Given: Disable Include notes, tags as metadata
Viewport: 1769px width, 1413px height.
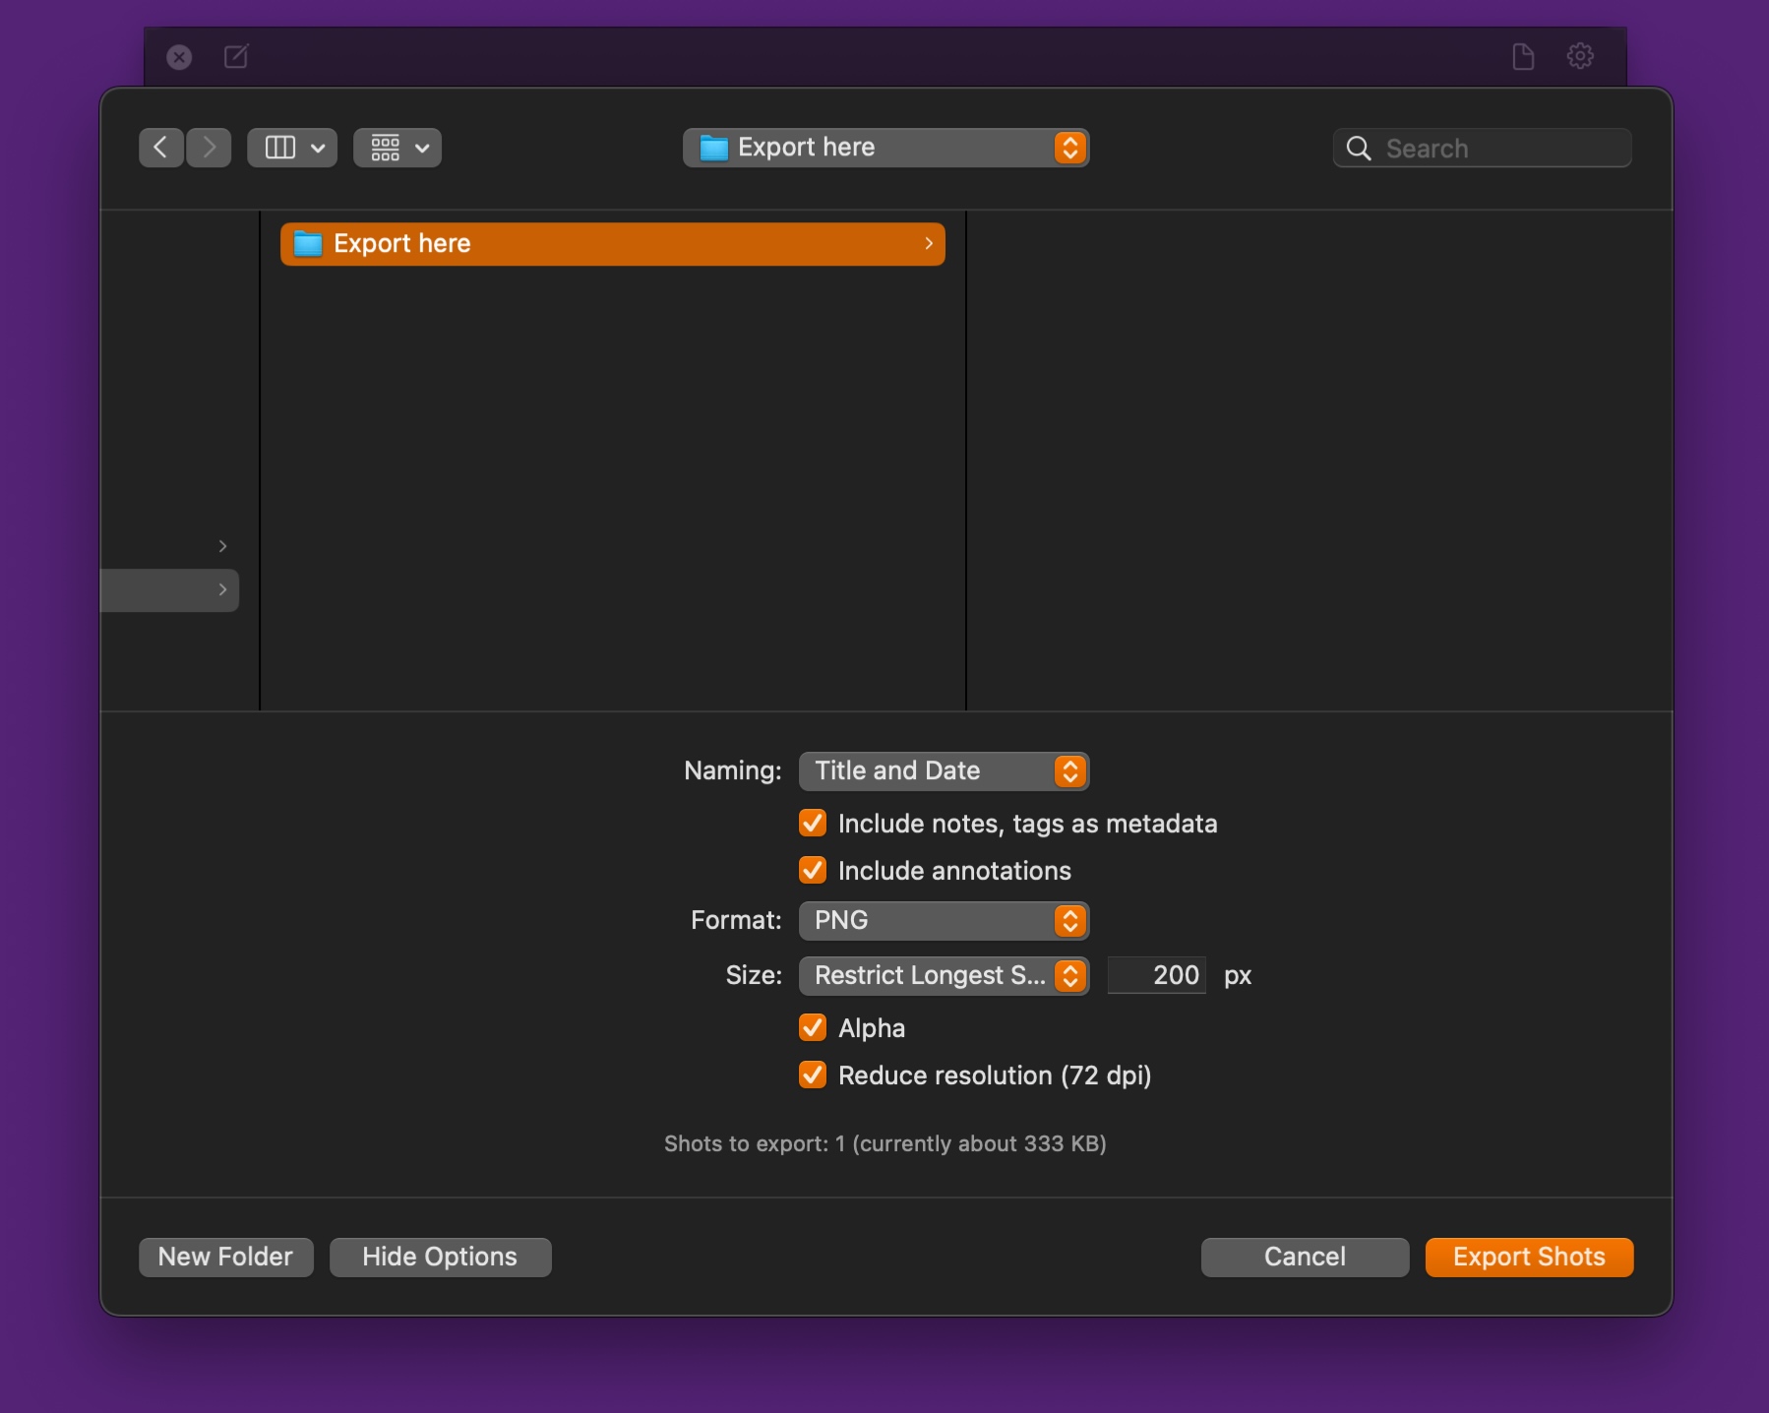Looking at the screenshot, I should coord(813,823).
